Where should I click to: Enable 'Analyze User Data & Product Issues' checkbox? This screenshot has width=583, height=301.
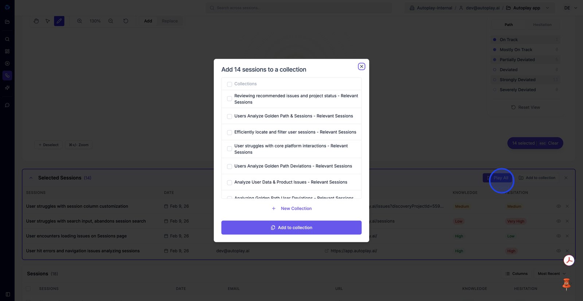(x=230, y=183)
